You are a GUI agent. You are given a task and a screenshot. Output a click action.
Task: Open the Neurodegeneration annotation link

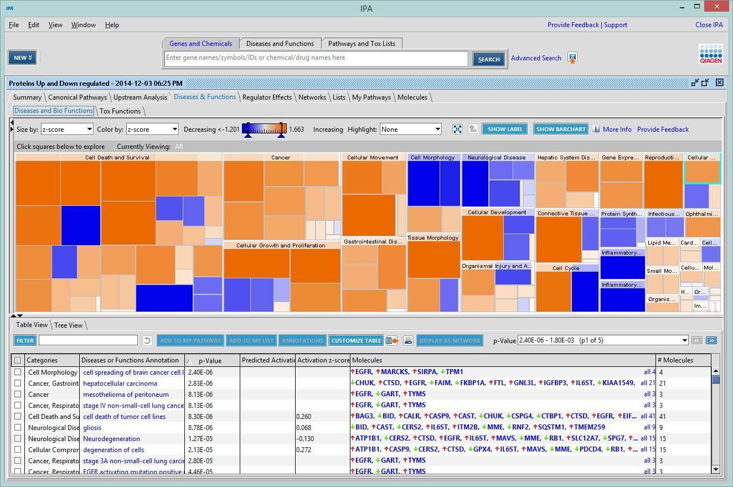[111, 438]
